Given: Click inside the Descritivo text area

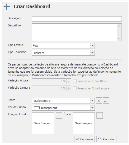Looking at the screenshot, I should pyautogui.click(x=74, y=32).
